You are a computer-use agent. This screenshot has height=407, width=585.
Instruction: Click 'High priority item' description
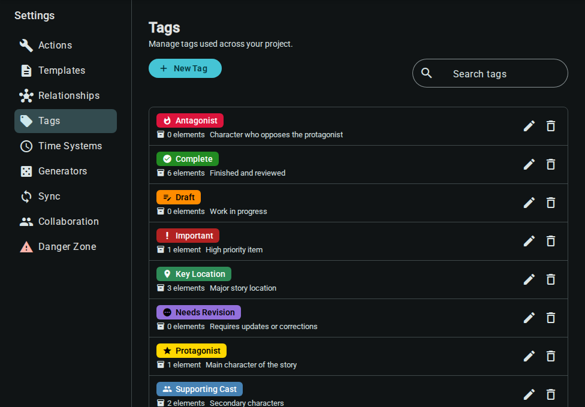tap(234, 250)
